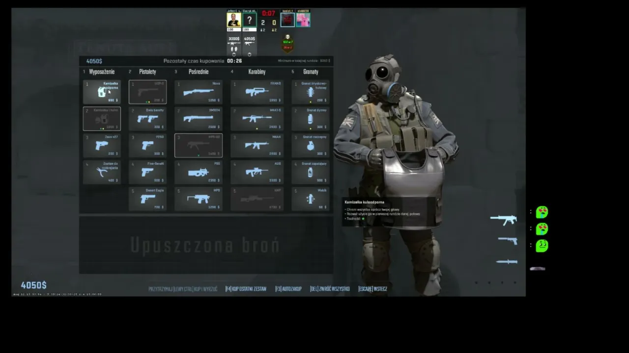Select the greyed-out AWP sniper rifle
Image resolution: width=629 pixels, height=353 pixels.
pyautogui.click(x=257, y=199)
